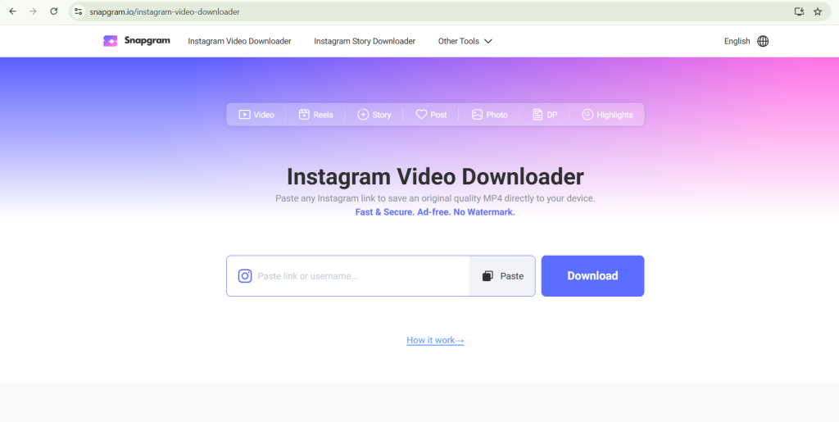Click the Snapgram logo icon

(x=111, y=41)
